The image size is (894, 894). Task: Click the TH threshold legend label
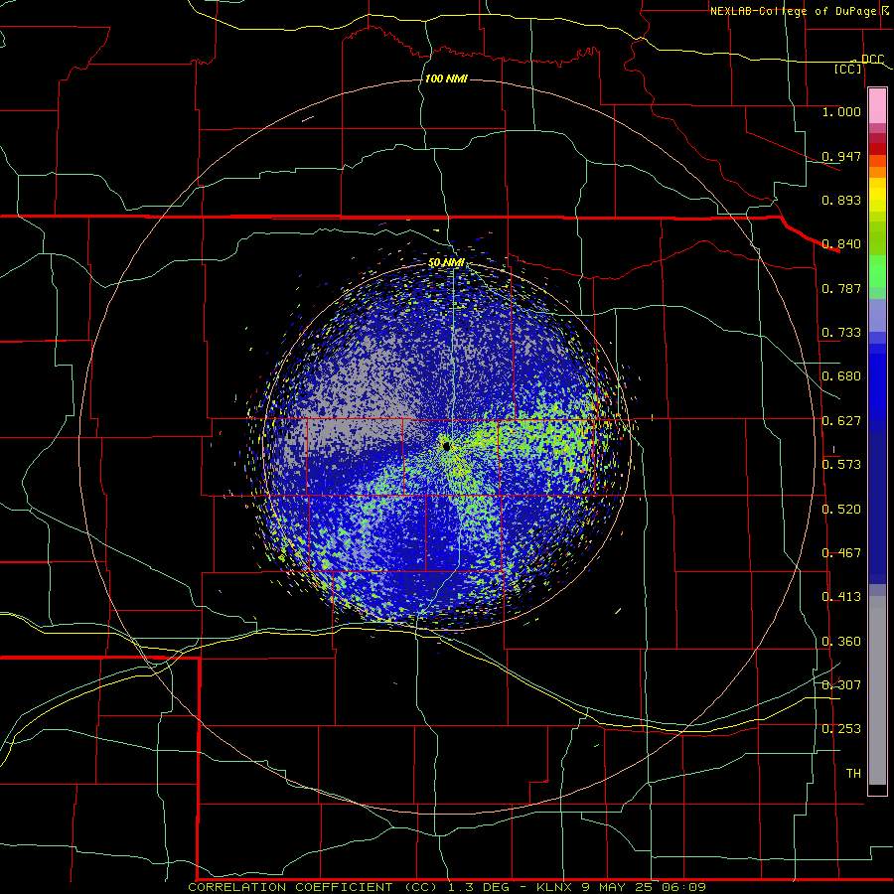pyautogui.click(x=853, y=774)
